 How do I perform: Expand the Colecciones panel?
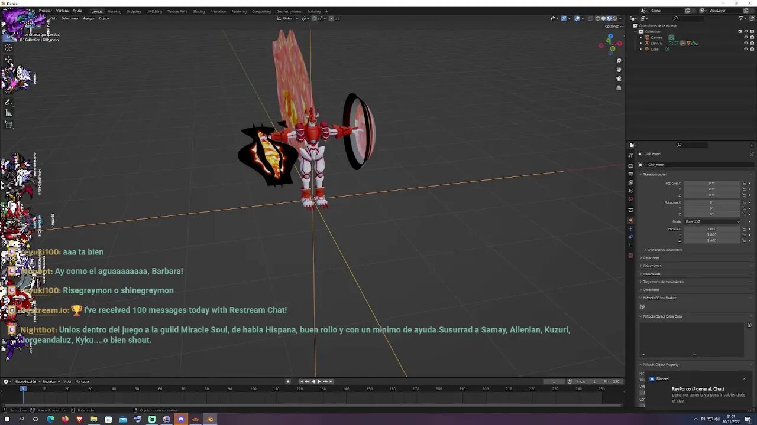[x=651, y=266]
